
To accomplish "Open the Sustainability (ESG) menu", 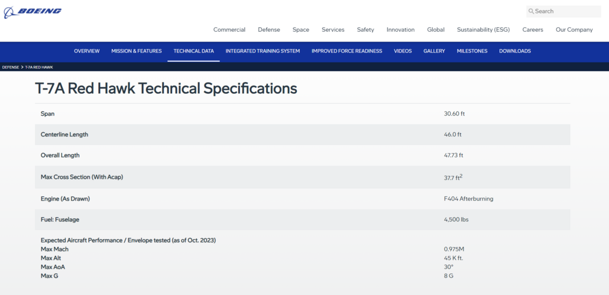I will 483,29.
